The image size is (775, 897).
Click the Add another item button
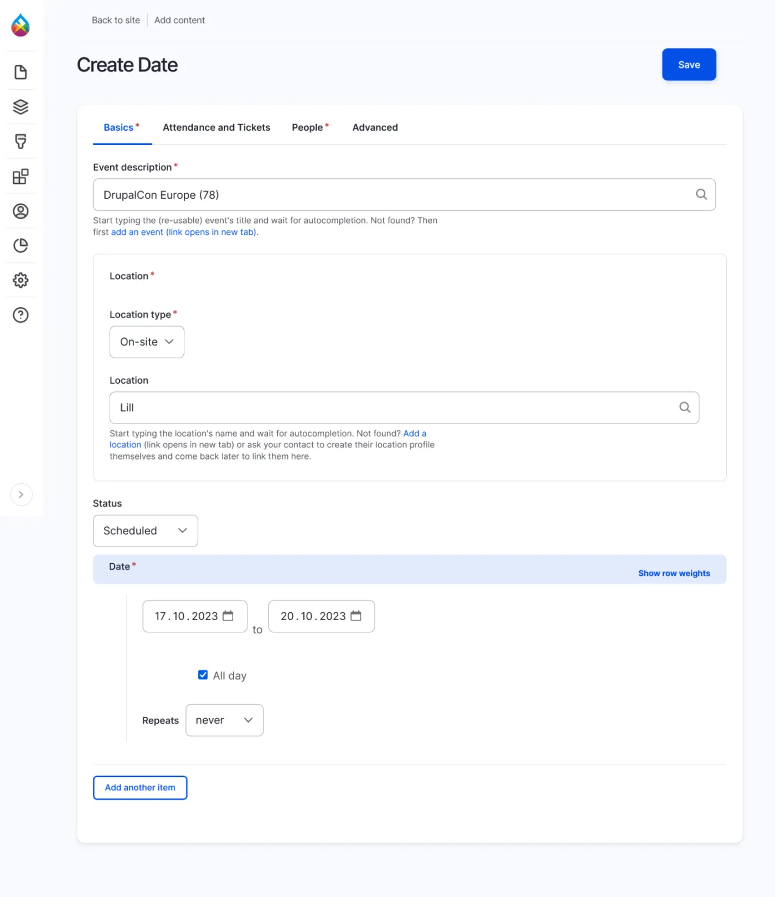[140, 788]
